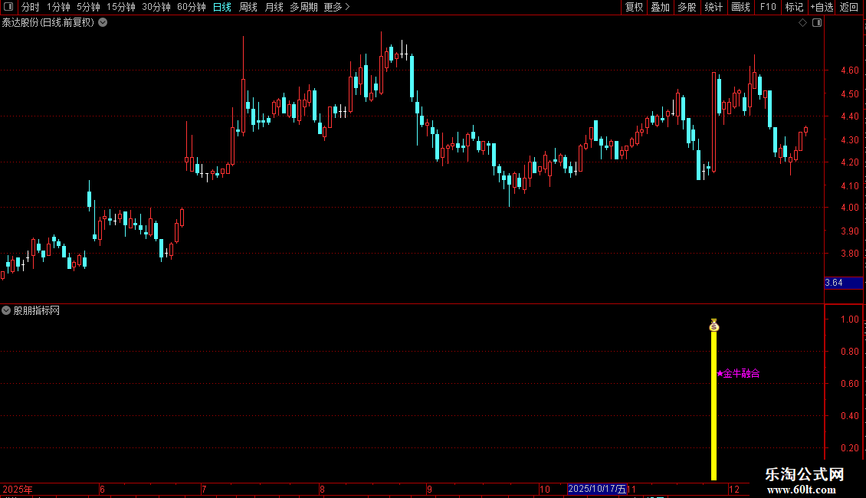Click the 返回 back button
The width and height of the screenshot is (866, 498).
(849, 7)
